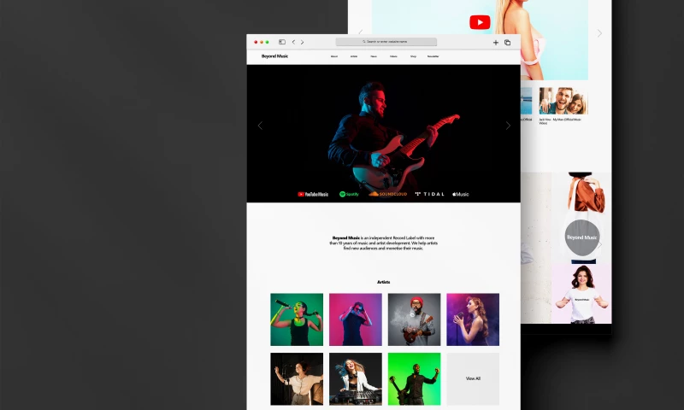
Task: Open the My Man official music video thumbnail
Action: pyautogui.click(x=563, y=101)
